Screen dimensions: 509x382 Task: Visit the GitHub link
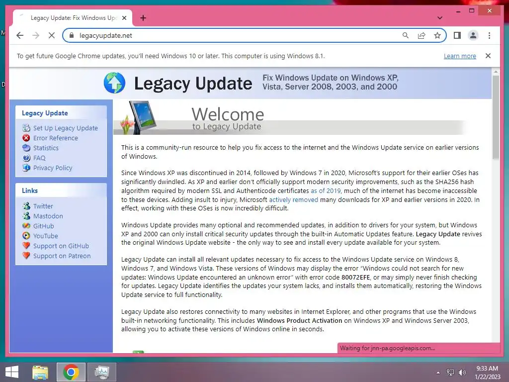point(44,226)
